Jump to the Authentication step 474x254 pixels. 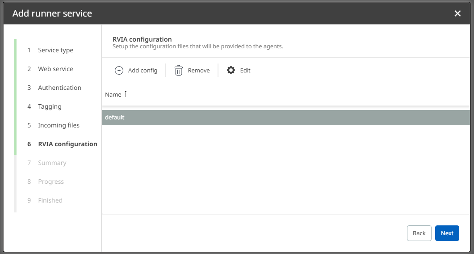tap(59, 88)
